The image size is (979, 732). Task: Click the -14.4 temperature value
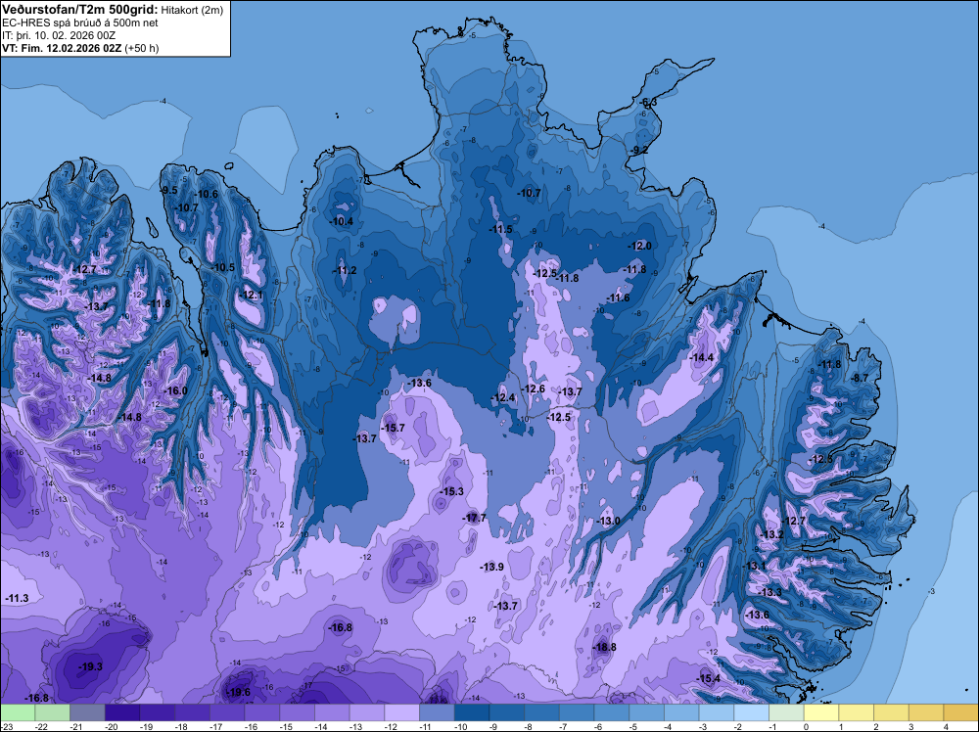click(702, 357)
